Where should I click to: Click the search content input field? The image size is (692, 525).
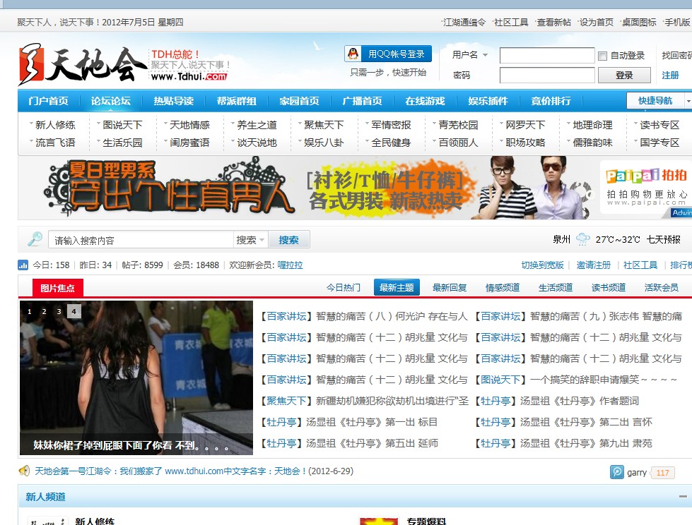point(141,240)
